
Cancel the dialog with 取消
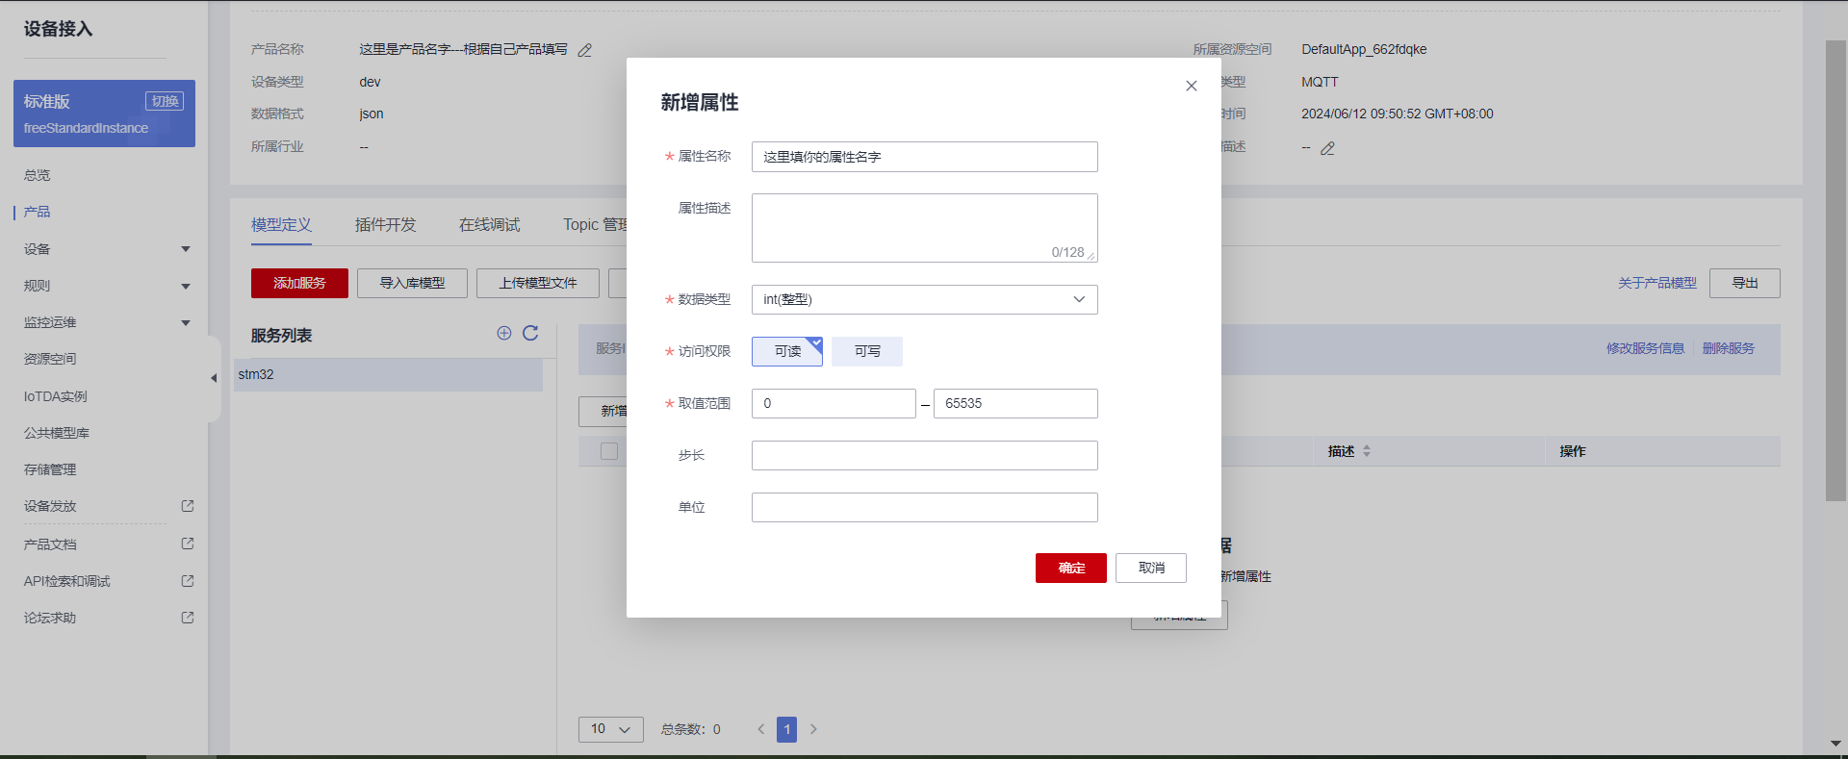pos(1151,568)
